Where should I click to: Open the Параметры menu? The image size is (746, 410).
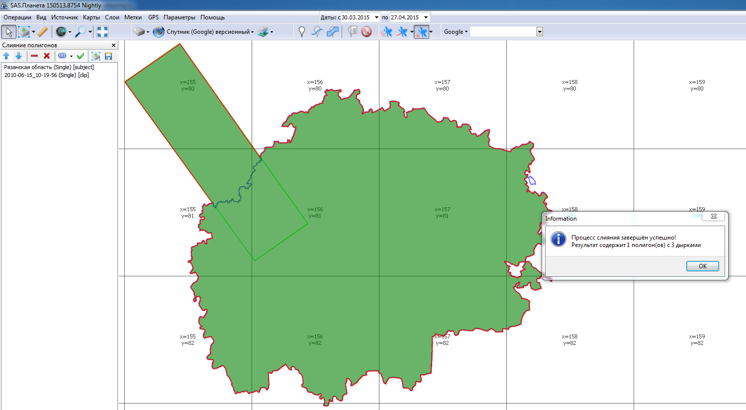point(179,17)
